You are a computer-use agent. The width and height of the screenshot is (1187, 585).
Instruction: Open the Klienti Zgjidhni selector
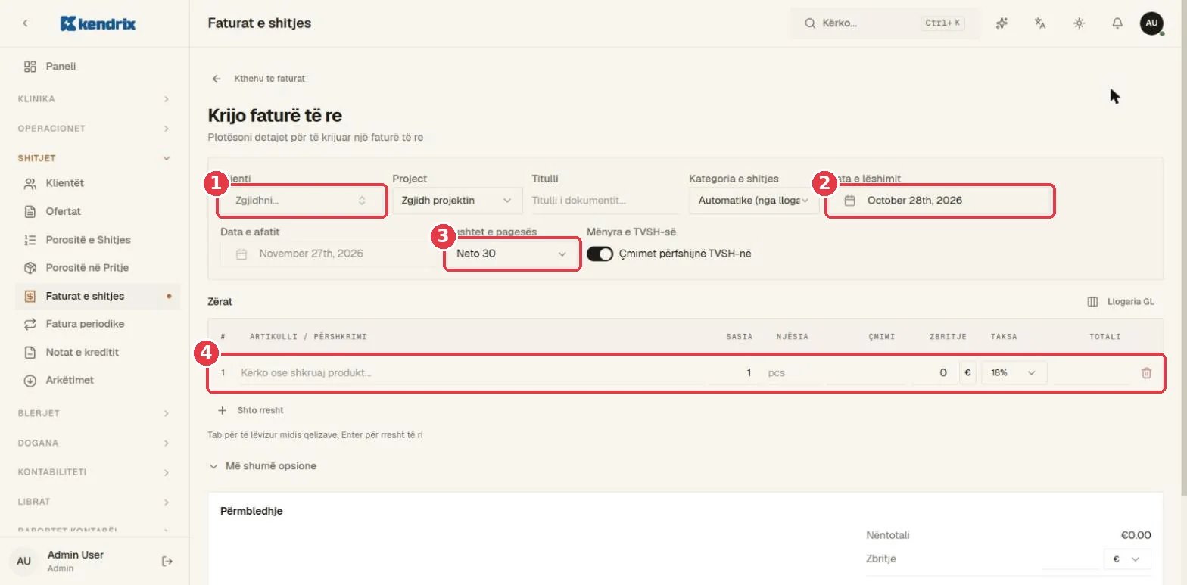[301, 201]
